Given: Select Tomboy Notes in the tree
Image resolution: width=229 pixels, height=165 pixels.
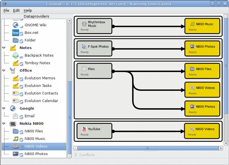Looking at the screenshot, I should (37, 63).
